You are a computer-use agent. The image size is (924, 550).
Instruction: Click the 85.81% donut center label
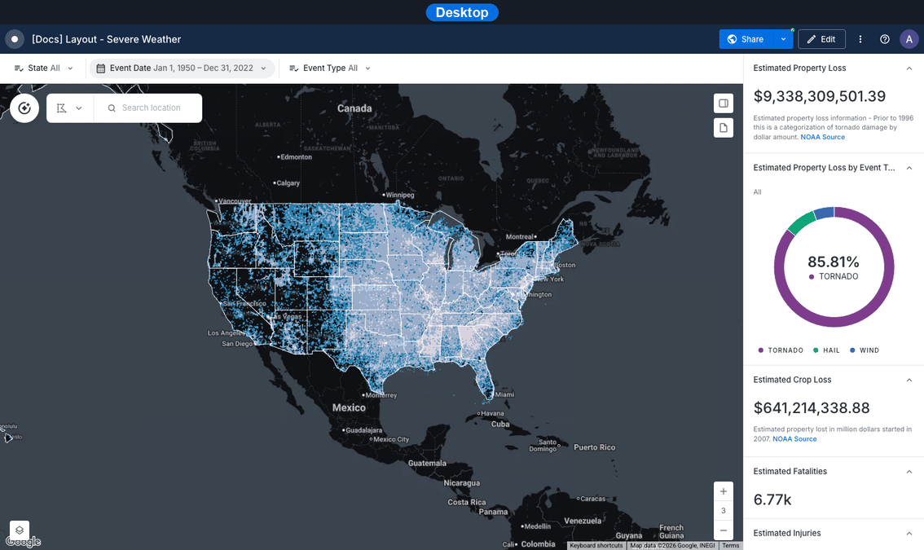pos(834,261)
